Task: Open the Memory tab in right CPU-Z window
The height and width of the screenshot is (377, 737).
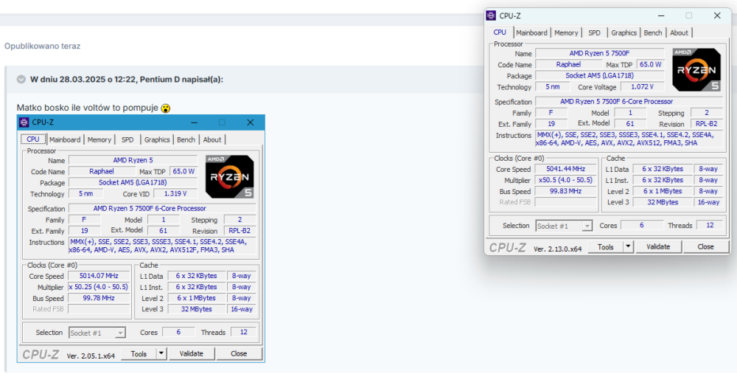Action: (566, 32)
